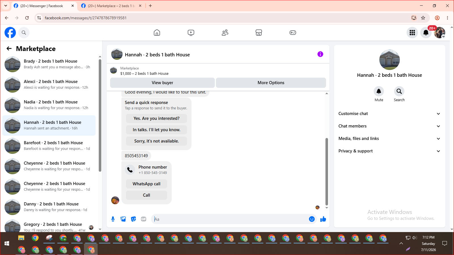Screen dimensions: 454x255
Task: Open the Windows Start menu
Action: (7, 243)
